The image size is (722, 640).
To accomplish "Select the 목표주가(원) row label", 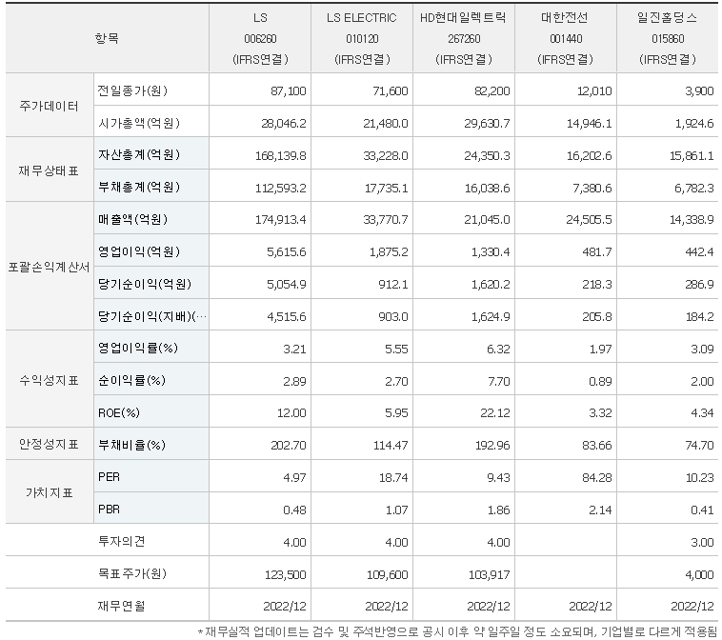I will (132, 573).
